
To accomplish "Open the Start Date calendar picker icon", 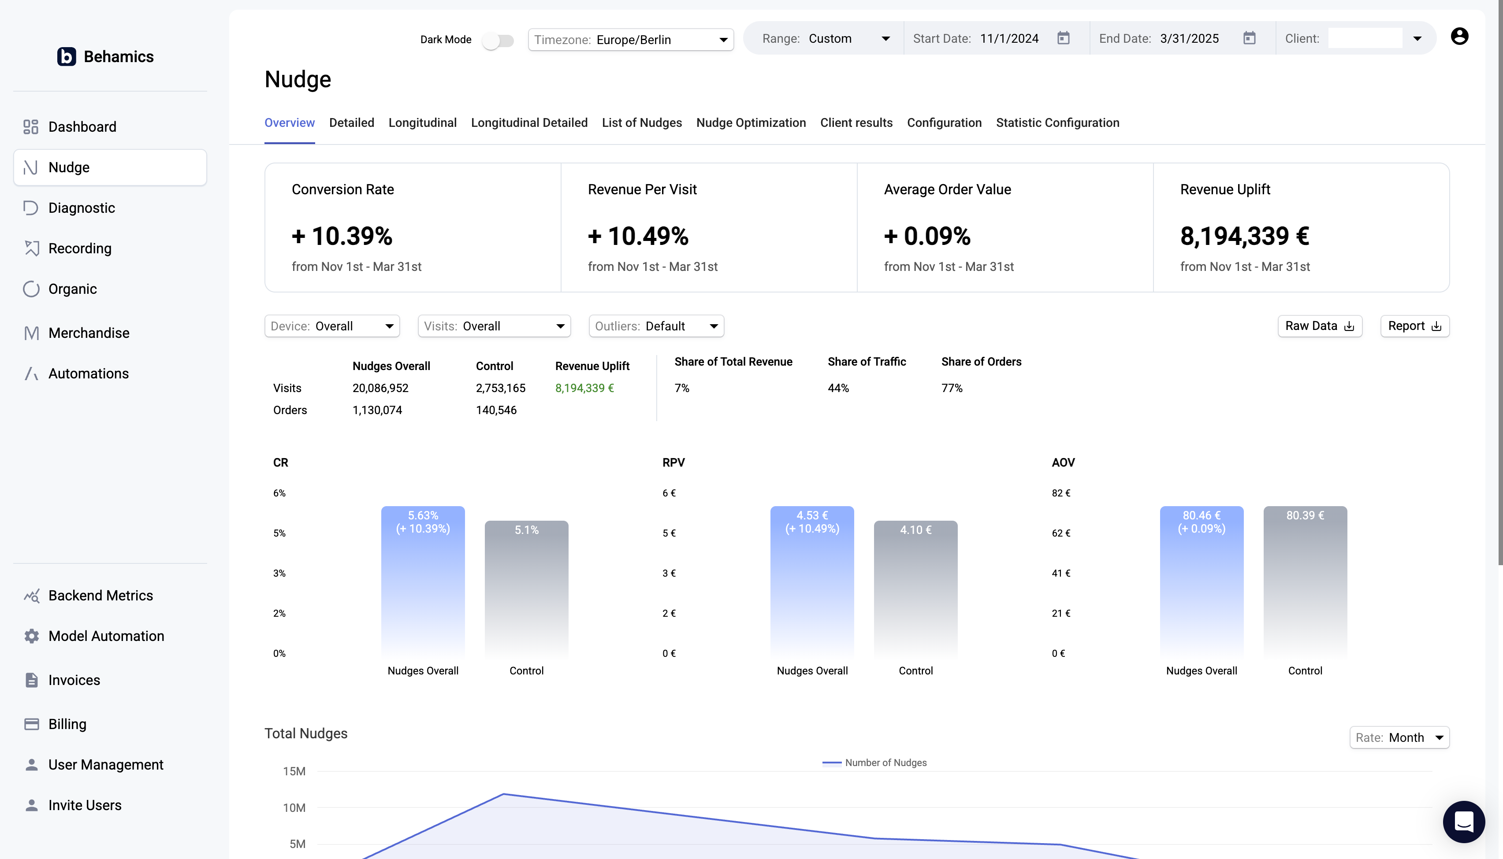I will pyautogui.click(x=1063, y=38).
